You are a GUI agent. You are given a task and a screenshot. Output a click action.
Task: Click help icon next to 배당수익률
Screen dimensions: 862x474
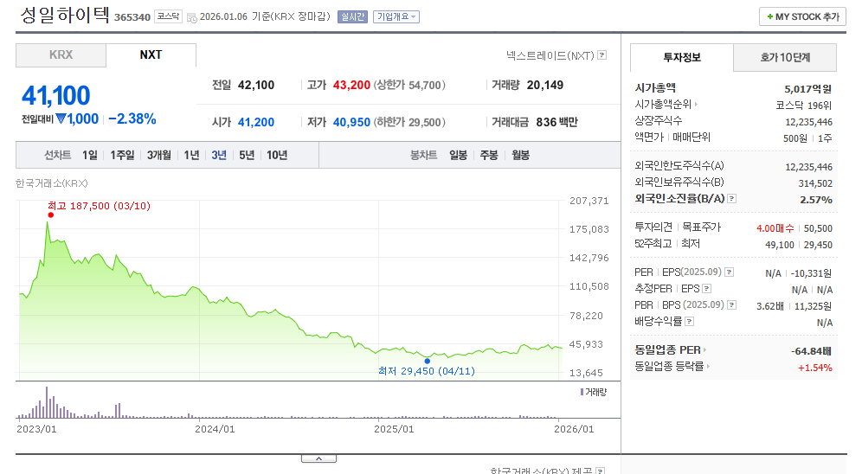(x=690, y=321)
